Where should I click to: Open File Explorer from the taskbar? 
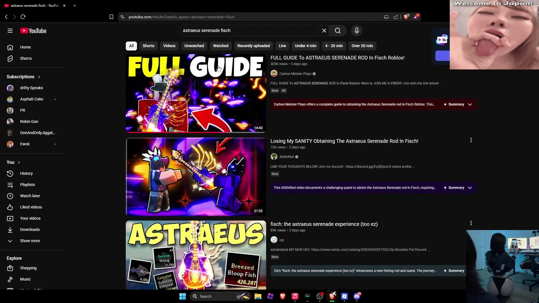pos(258,296)
